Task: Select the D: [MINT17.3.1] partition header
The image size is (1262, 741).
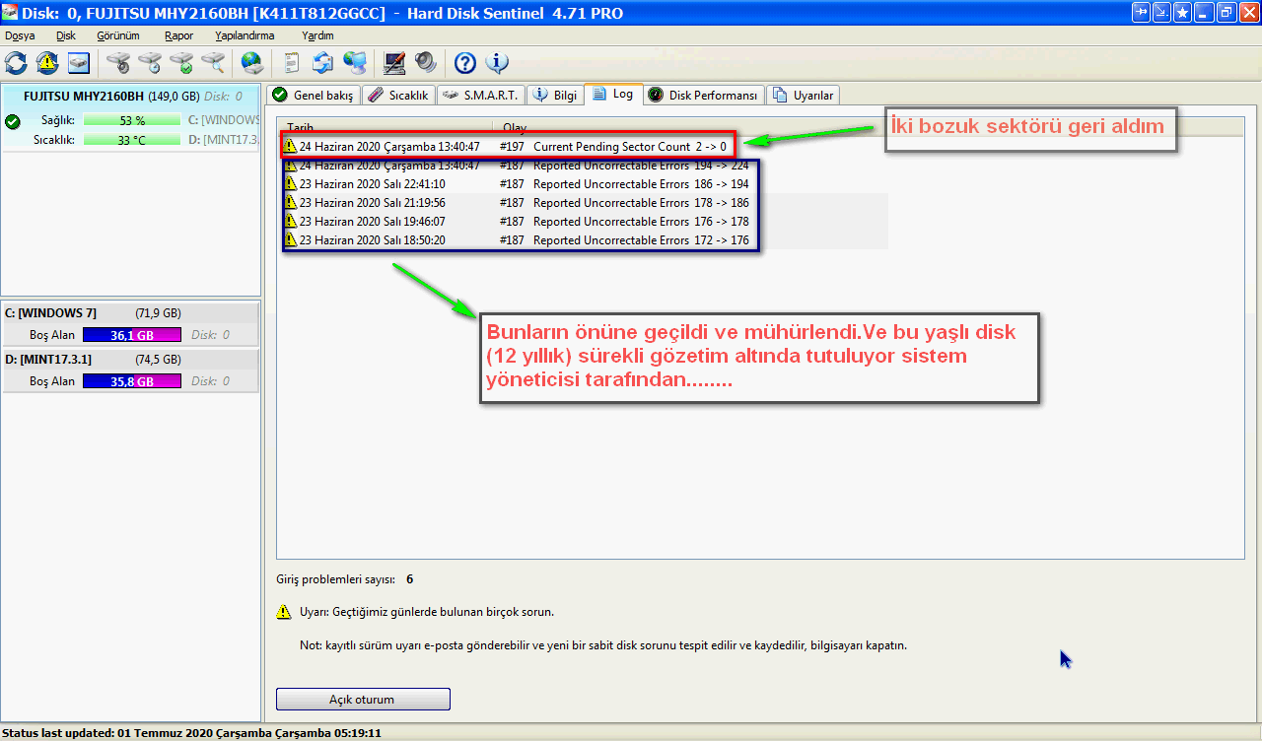Action: click(131, 360)
